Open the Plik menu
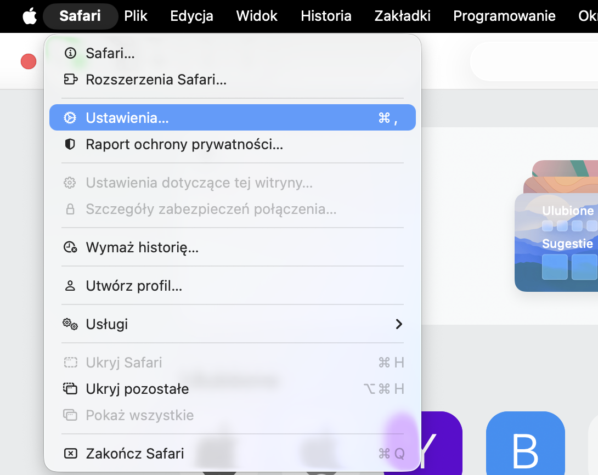 click(136, 16)
